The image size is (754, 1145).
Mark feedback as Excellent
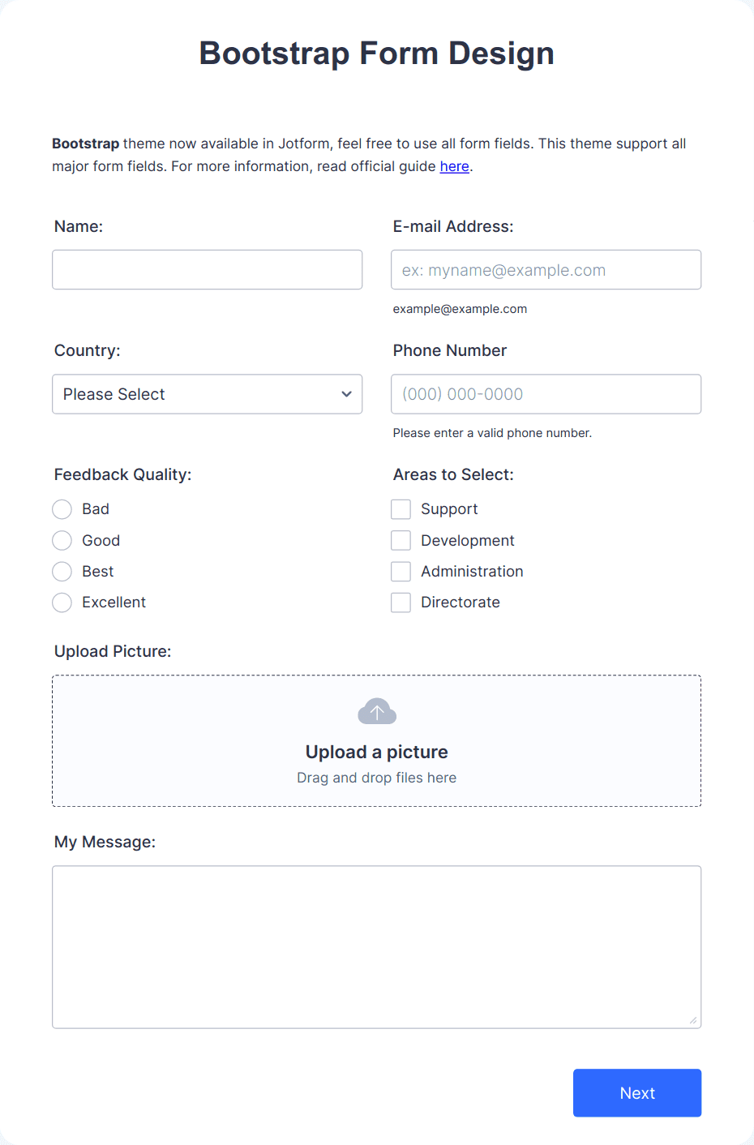[x=62, y=603]
